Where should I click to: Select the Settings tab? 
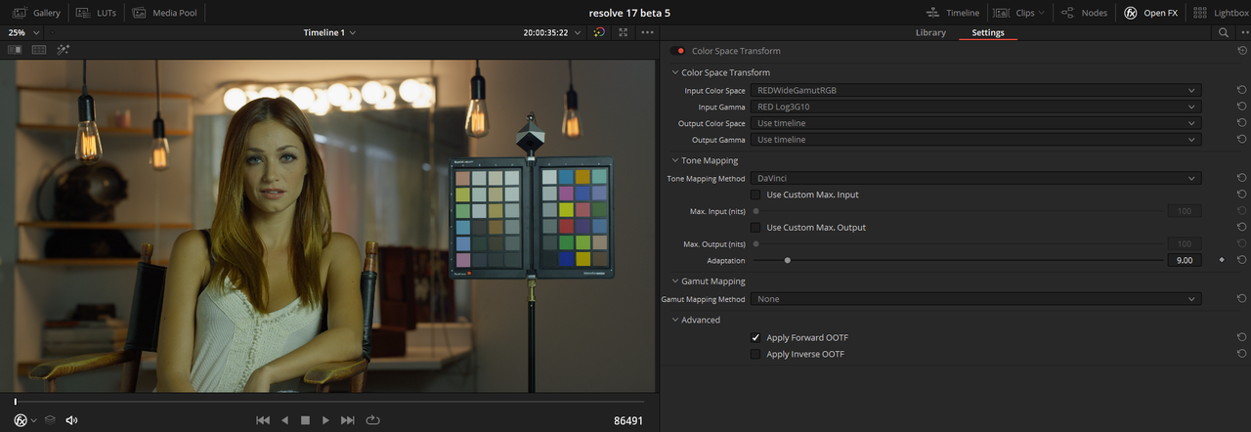pos(988,32)
